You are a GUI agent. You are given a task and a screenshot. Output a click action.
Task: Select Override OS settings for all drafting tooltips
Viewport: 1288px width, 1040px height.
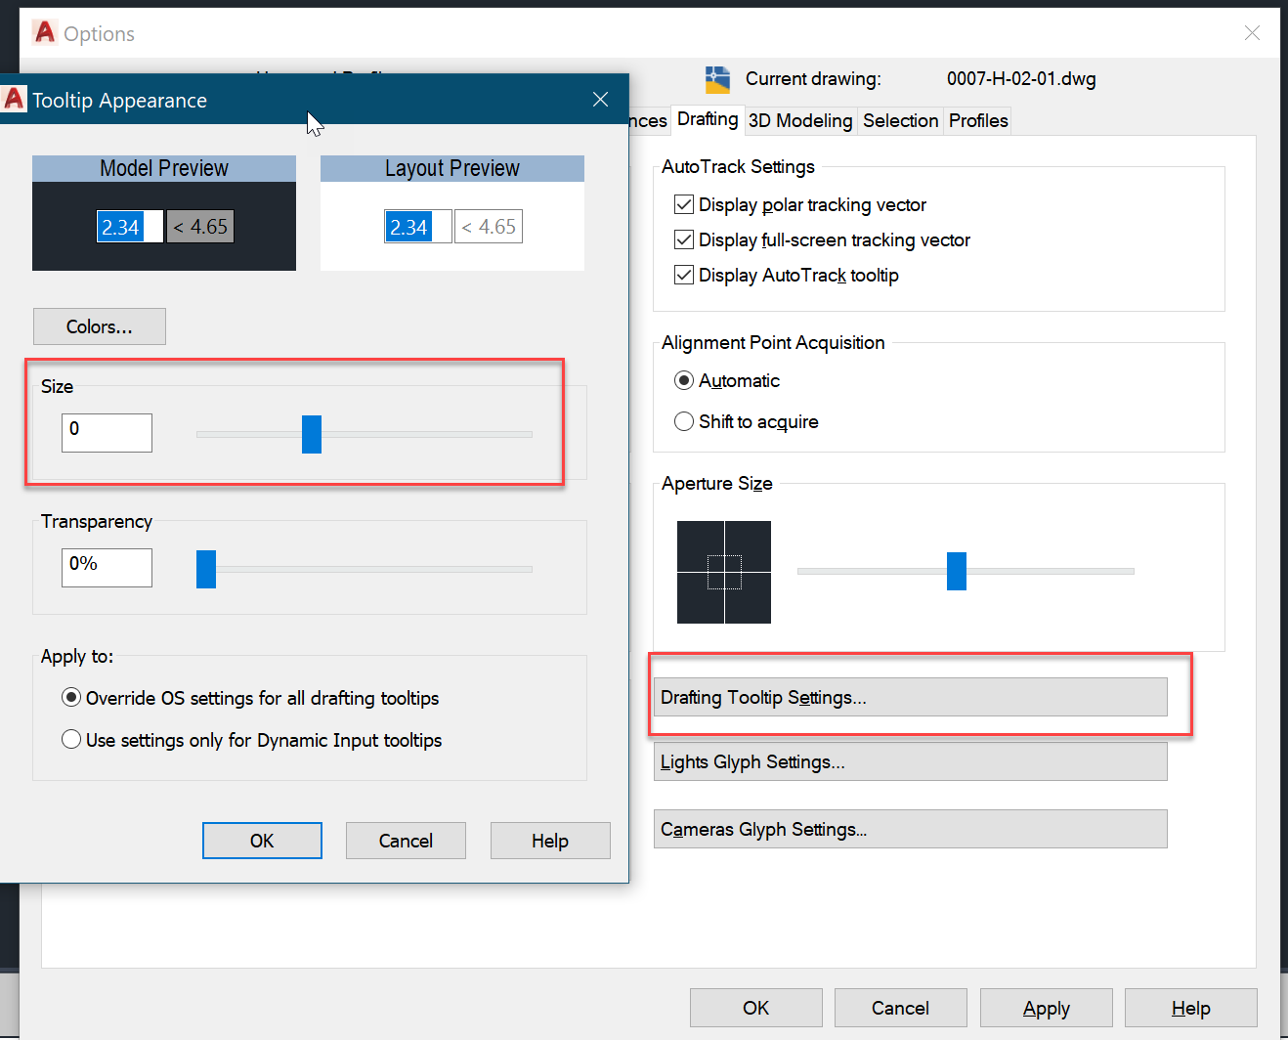(x=70, y=697)
